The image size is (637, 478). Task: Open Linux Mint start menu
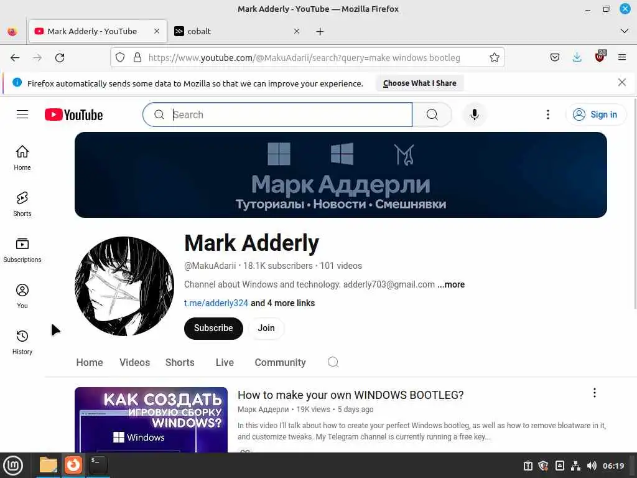click(x=13, y=466)
